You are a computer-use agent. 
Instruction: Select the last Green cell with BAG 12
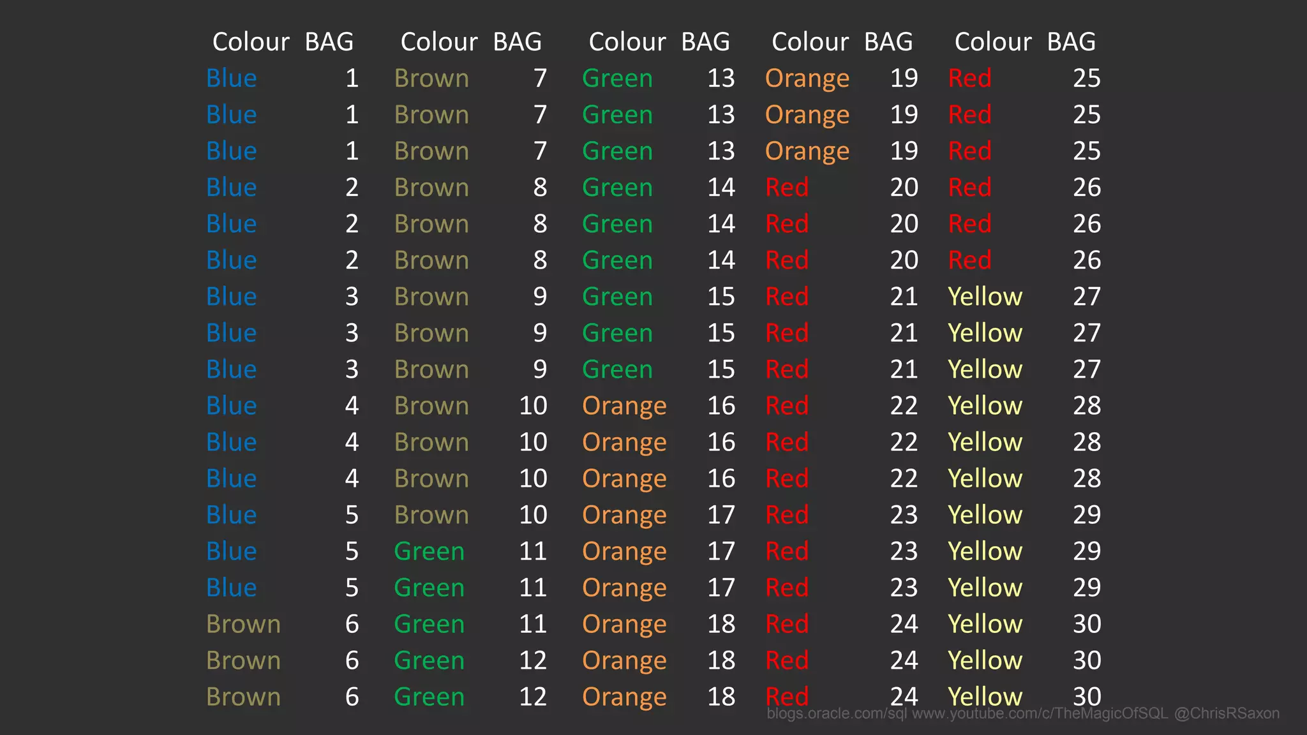click(x=429, y=697)
